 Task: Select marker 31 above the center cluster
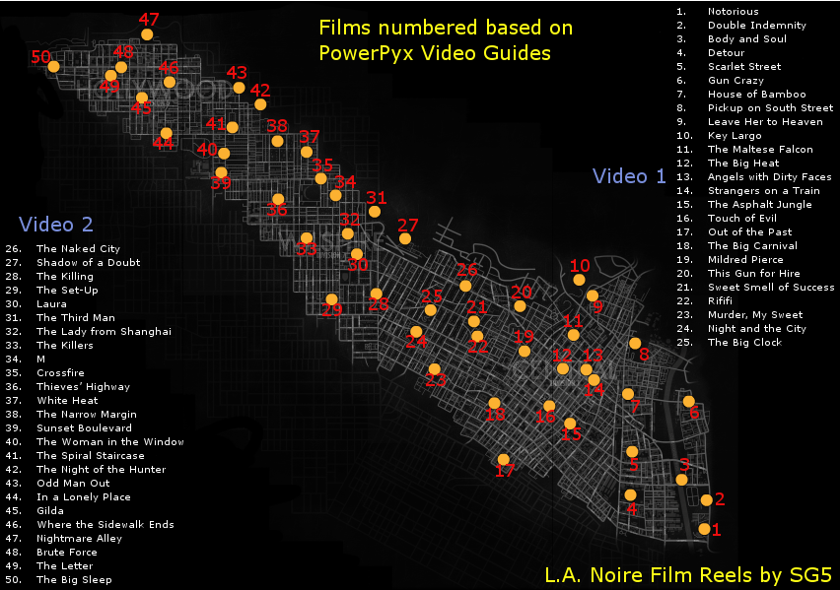(x=375, y=211)
